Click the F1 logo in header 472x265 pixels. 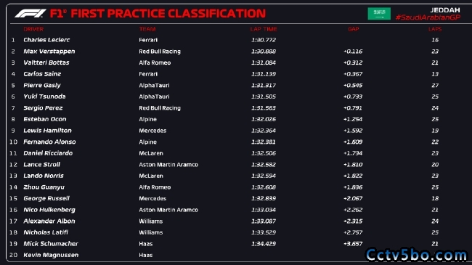click(30, 14)
